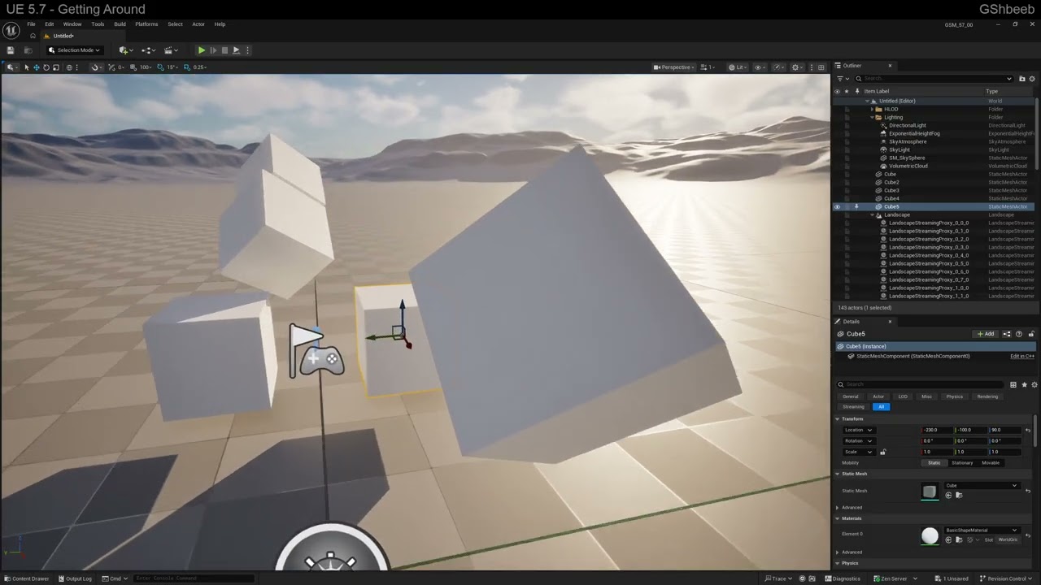Open viewport Show flags eye dropdown

760,67
